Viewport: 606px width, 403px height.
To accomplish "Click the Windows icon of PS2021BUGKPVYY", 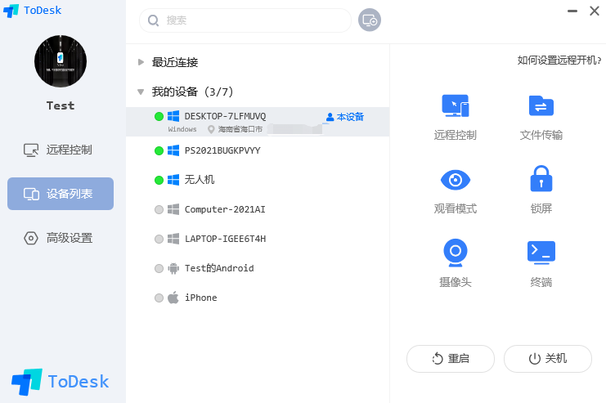I will (173, 150).
